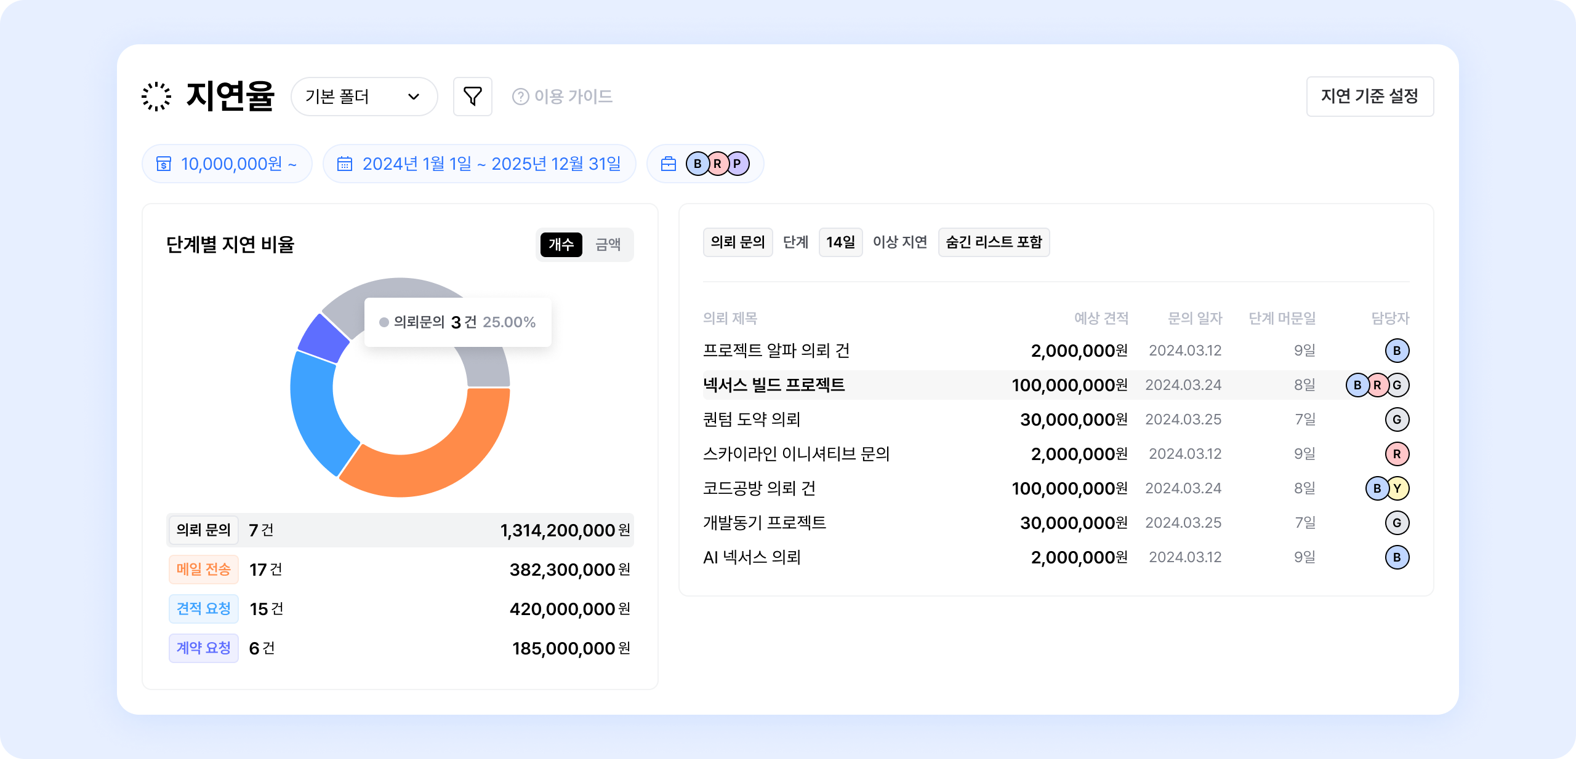Click the briefcase icon in assignee chip
The height and width of the screenshot is (759, 1576).
pyautogui.click(x=668, y=164)
